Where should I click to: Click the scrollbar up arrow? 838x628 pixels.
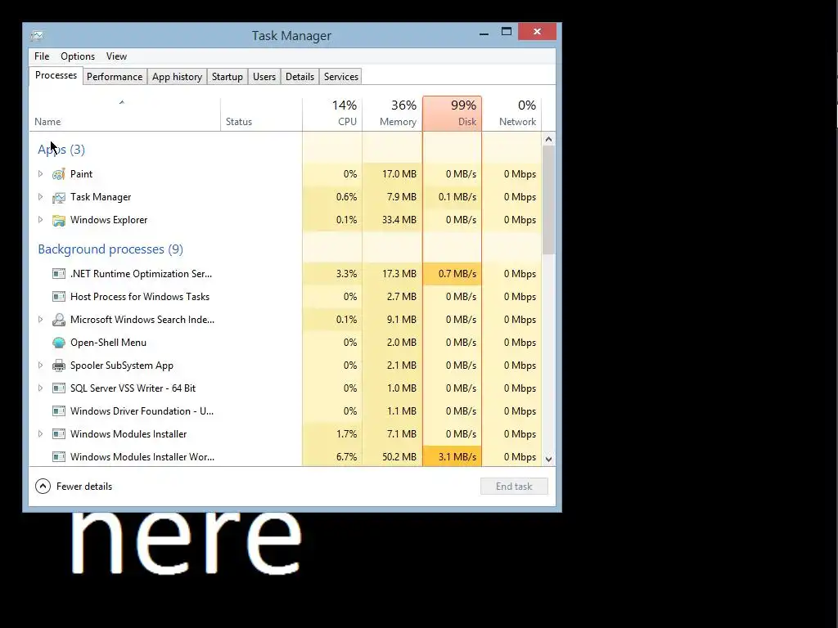click(x=548, y=139)
